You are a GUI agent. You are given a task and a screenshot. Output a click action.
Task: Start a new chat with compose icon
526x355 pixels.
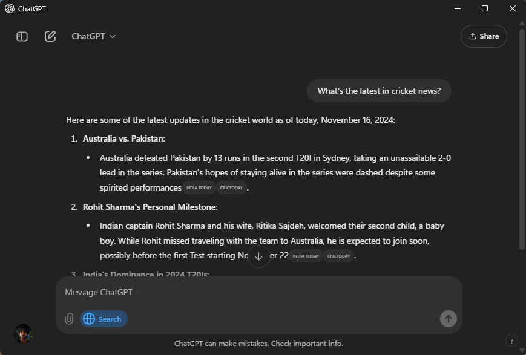50,36
